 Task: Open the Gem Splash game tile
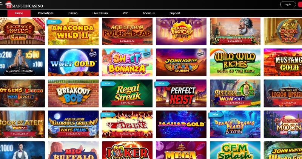(x=235, y=150)
